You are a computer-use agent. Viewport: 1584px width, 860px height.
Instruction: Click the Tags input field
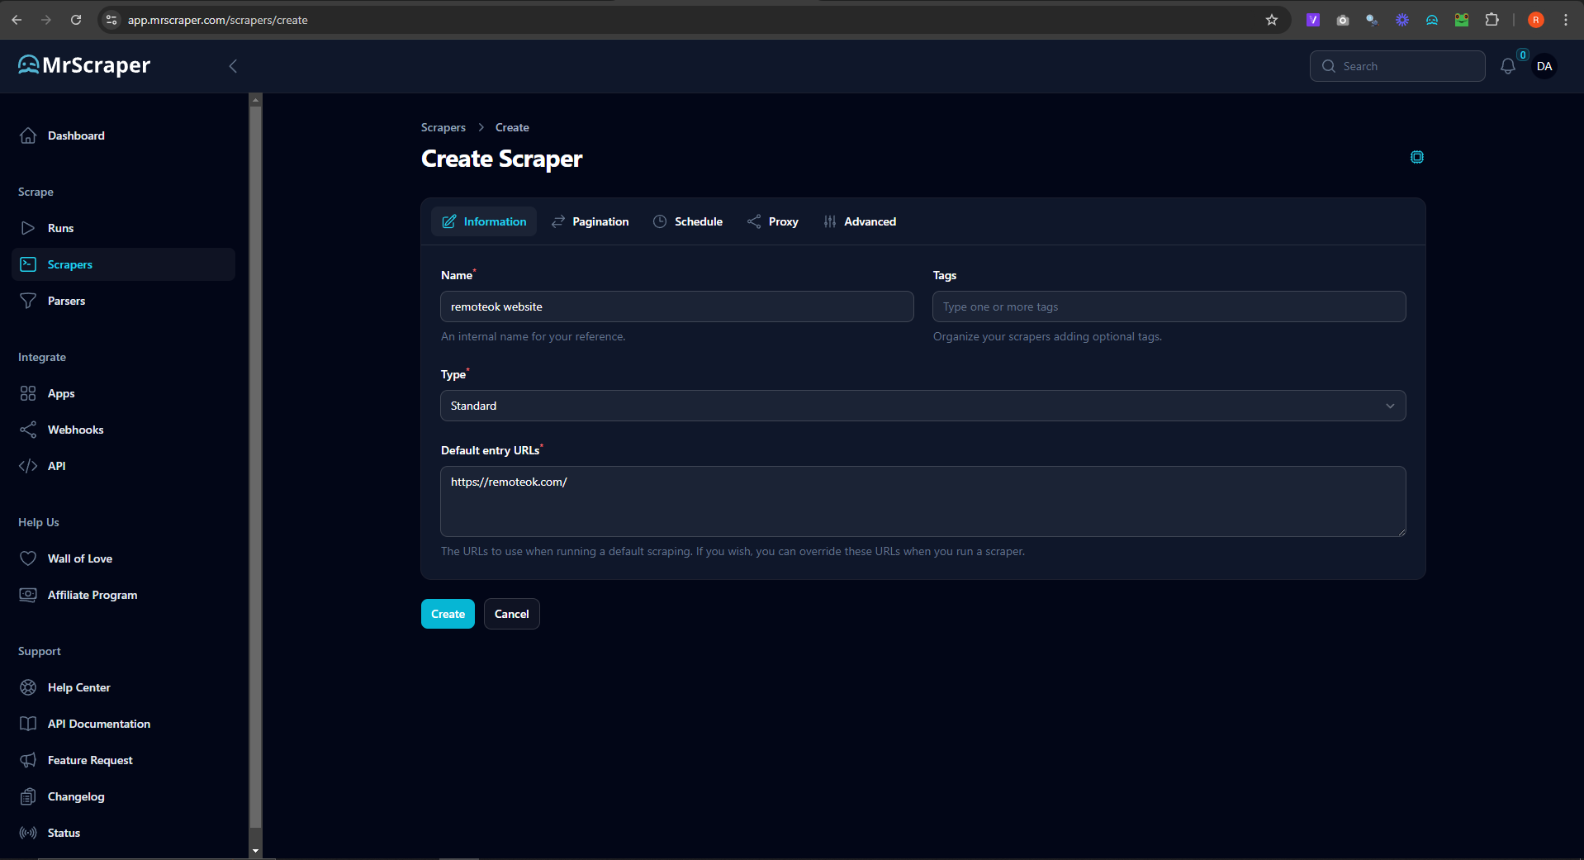pos(1169,306)
